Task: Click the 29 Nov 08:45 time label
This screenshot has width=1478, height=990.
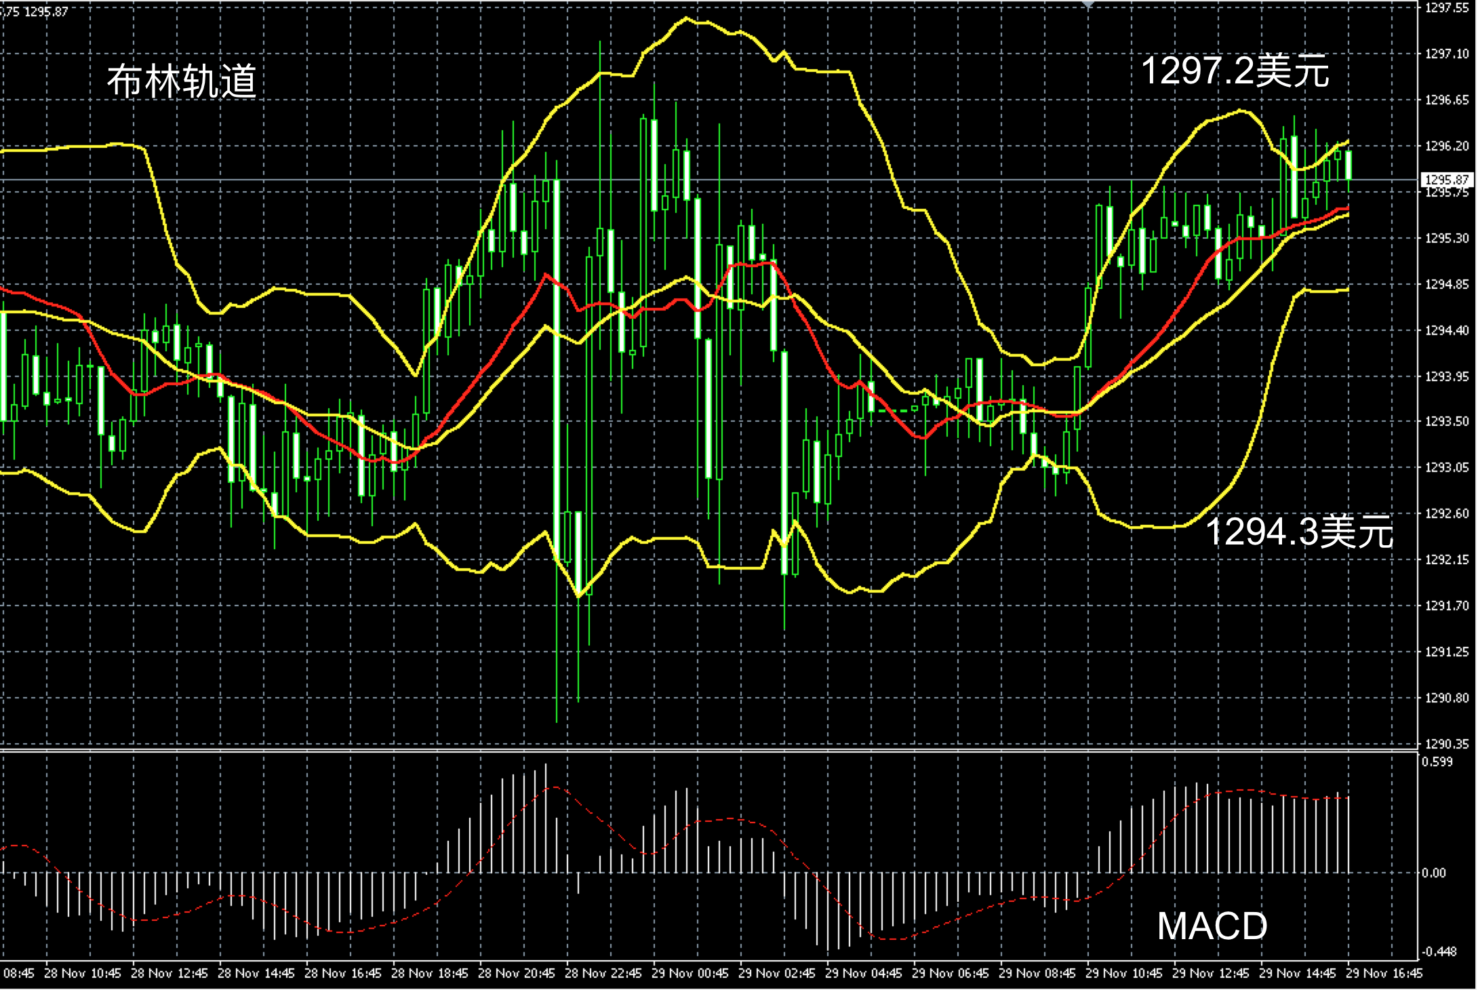Action: pos(1037,974)
